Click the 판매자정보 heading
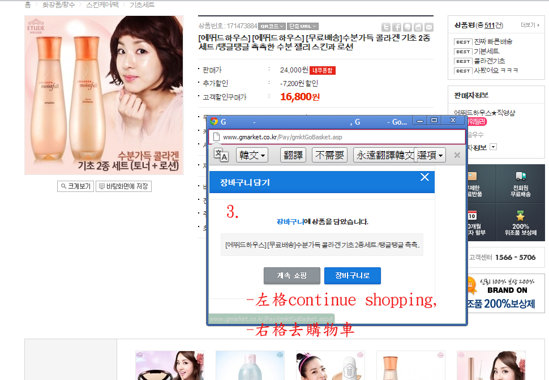This screenshot has height=380, width=549. [471, 95]
